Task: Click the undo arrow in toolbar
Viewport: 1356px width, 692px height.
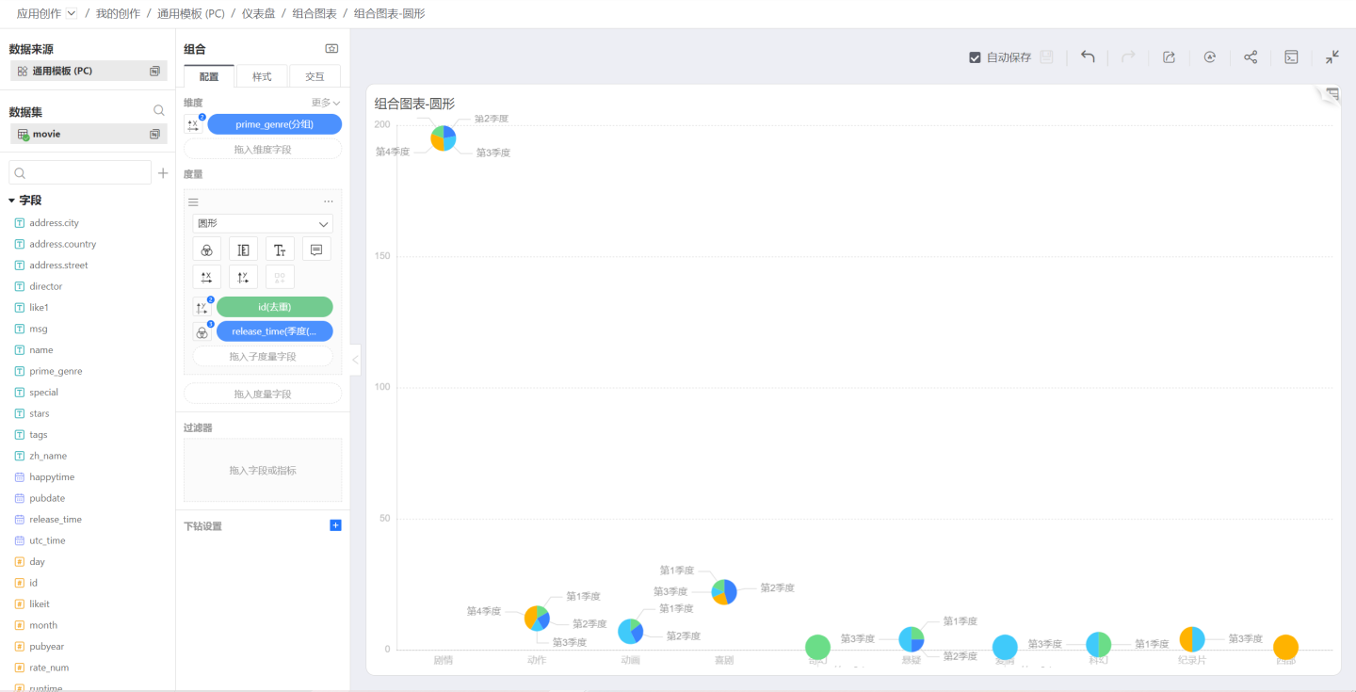Action: tap(1088, 57)
